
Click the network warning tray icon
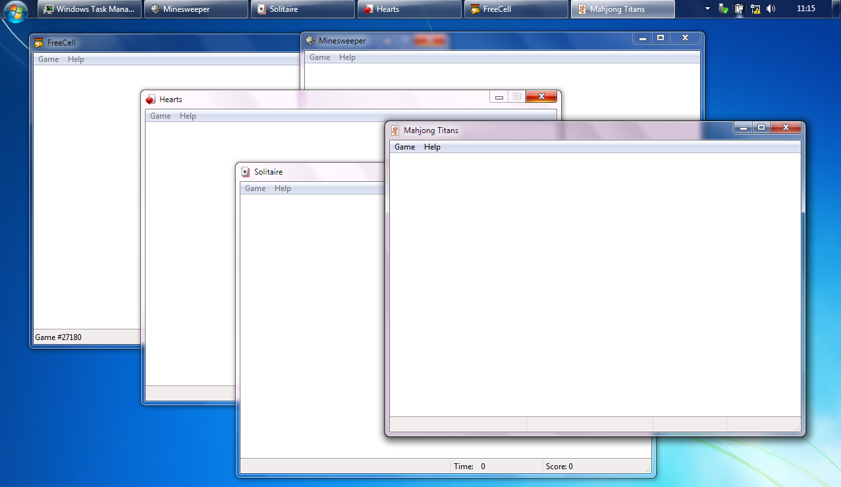click(x=755, y=9)
